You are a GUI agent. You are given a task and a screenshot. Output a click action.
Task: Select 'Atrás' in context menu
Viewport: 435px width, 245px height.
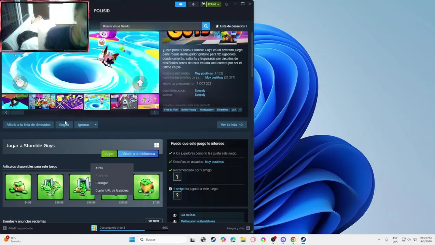point(99,168)
